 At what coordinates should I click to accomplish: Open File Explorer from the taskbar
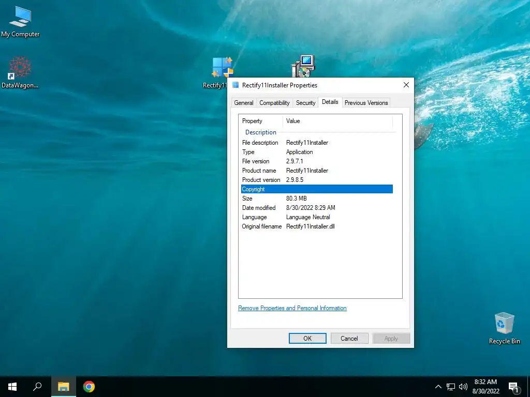63,387
